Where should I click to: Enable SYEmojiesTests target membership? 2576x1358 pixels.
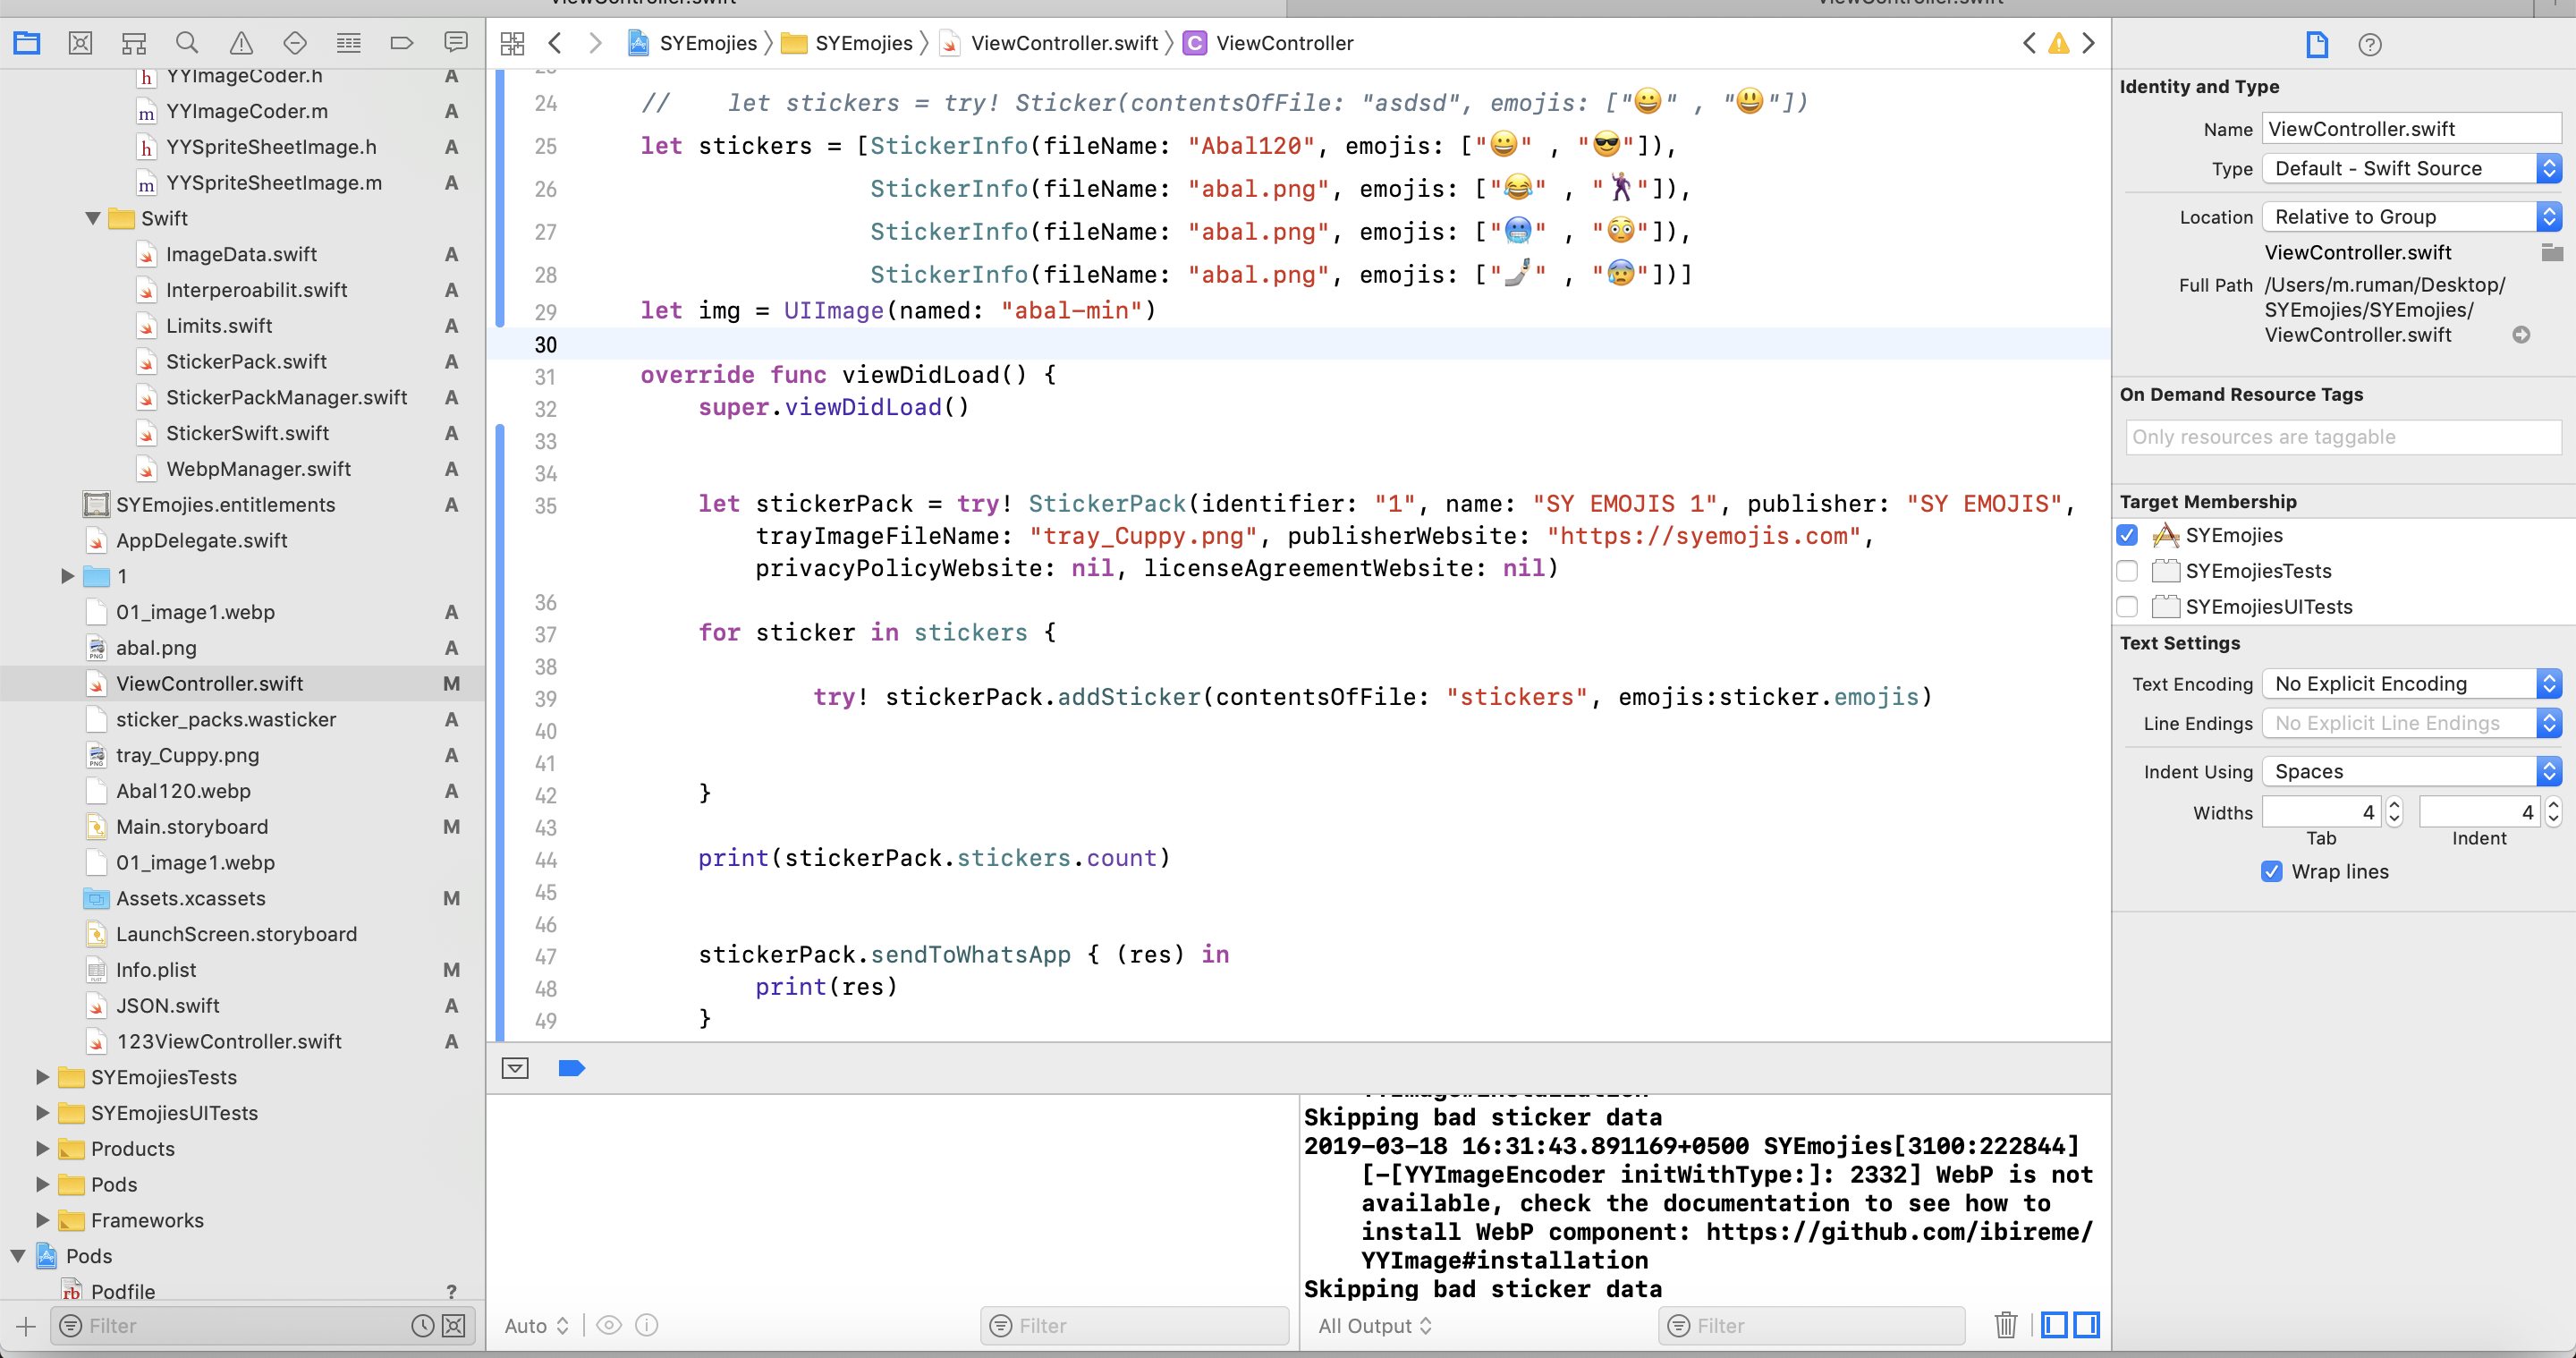tap(2127, 571)
